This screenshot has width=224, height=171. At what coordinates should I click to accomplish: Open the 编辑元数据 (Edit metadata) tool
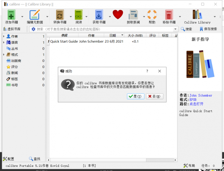(35, 15)
